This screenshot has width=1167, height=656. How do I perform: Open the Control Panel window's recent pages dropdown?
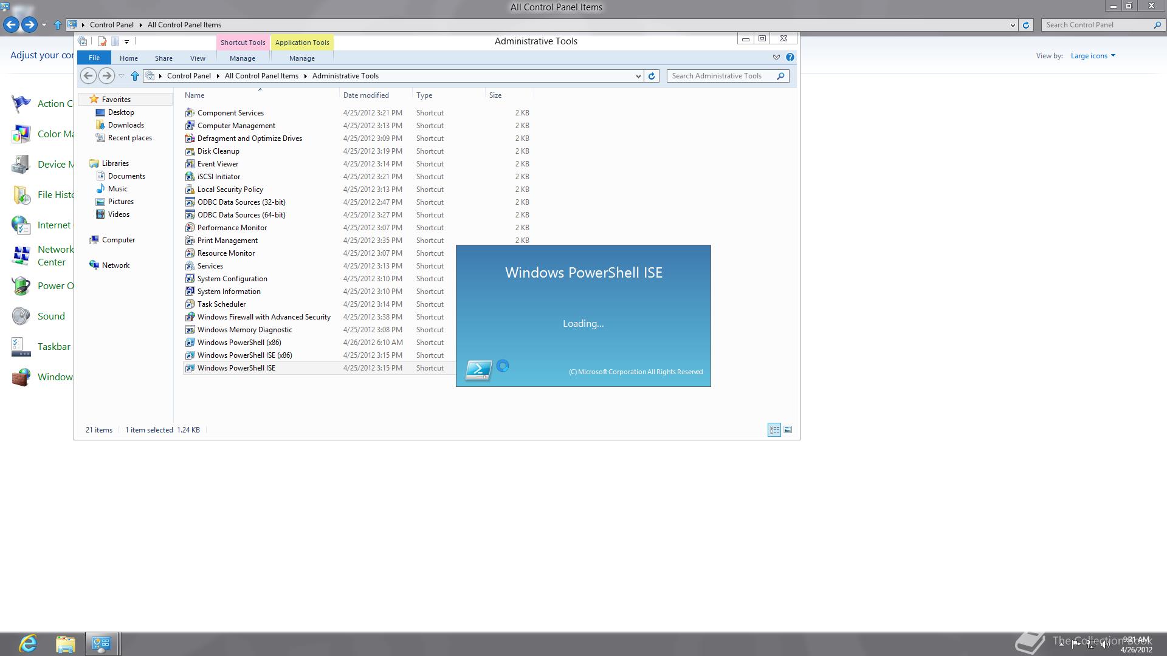44,25
